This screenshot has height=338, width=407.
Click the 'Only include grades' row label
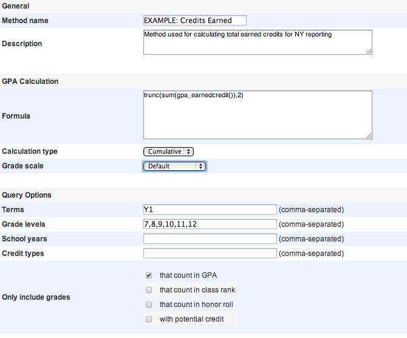36,297
